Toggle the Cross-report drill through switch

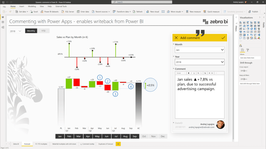[245, 71]
